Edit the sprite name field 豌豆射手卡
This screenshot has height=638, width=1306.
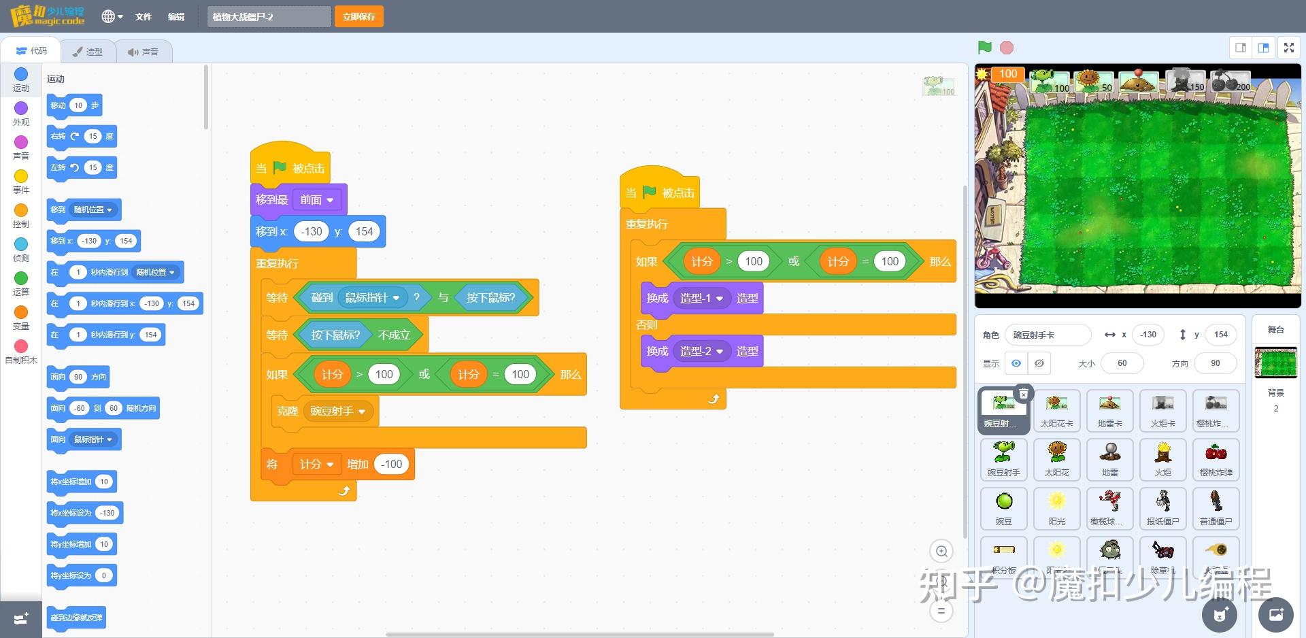(1048, 335)
